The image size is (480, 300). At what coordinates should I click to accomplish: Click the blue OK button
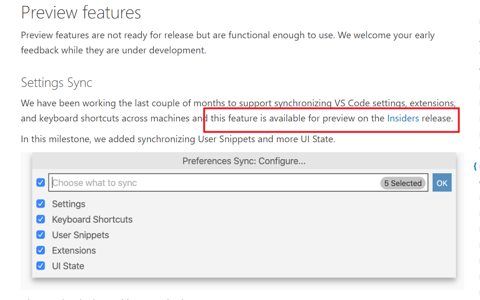pyautogui.click(x=442, y=182)
